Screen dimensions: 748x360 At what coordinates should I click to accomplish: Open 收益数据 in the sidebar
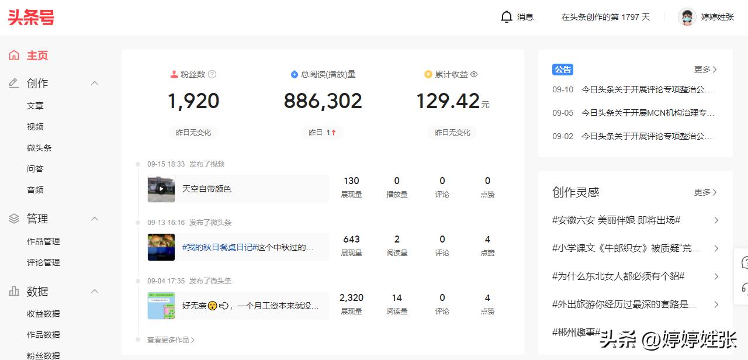43,314
